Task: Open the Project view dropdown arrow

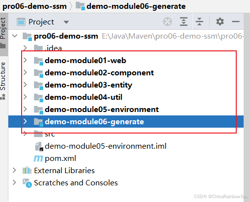Action: pyautogui.click(x=66, y=22)
